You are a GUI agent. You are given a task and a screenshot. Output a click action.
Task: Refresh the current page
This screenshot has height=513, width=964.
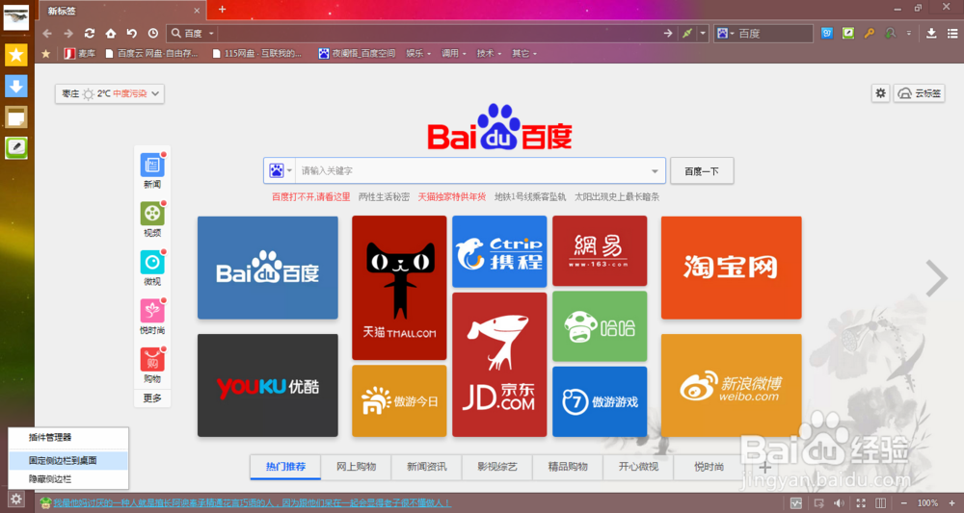pos(90,33)
